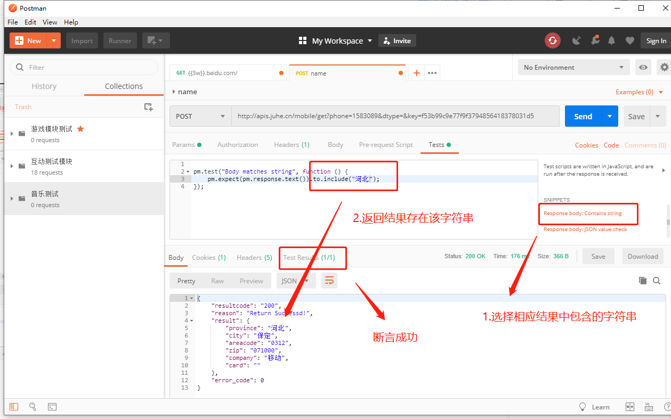Open the Save dropdown arrow
This screenshot has width=671, height=419.
point(658,116)
